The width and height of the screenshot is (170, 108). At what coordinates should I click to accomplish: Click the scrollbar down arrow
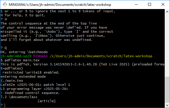click(167, 105)
